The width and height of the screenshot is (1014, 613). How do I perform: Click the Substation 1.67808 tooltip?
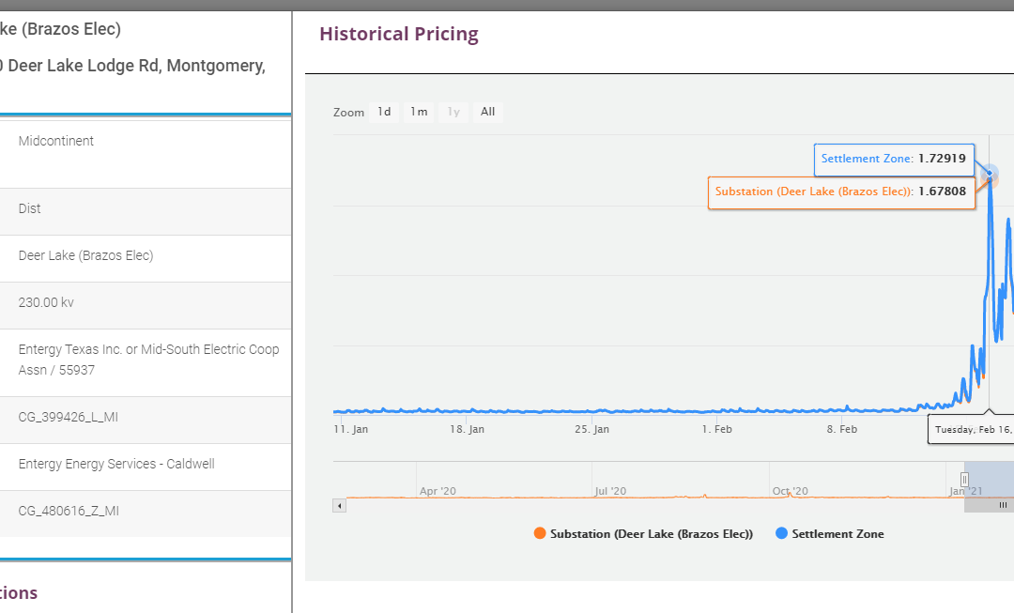pos(840,192)
